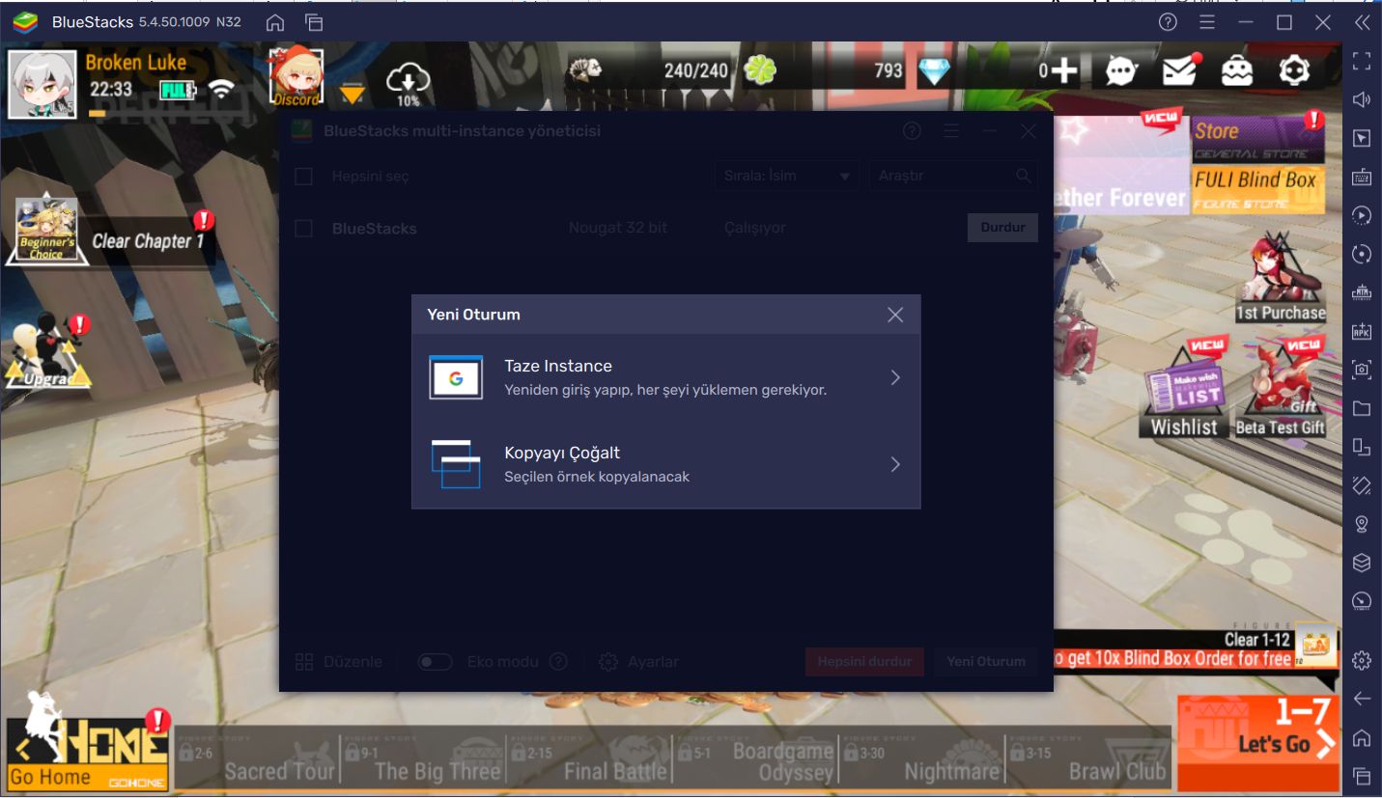Open the Sacred Tour mode
1382x798 pixels.
tap(257, 759)
